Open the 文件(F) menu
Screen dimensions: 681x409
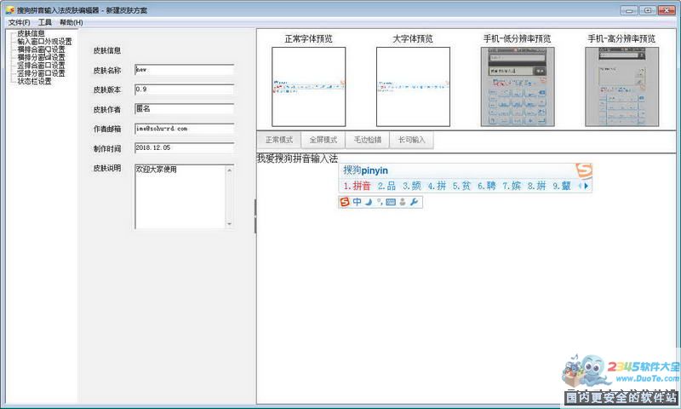click(x=19, y=22)
